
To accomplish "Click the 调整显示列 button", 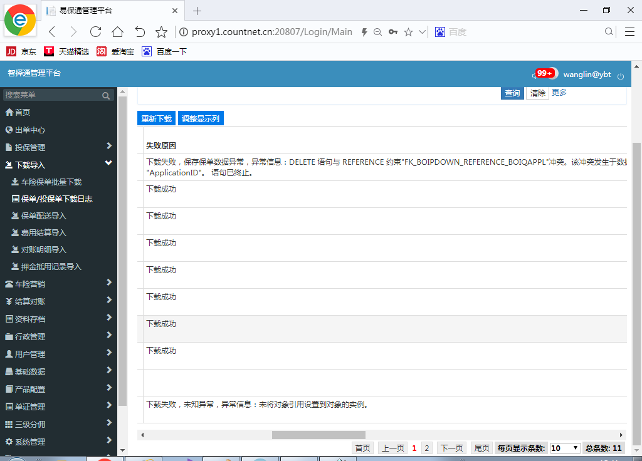I will 201,118.
